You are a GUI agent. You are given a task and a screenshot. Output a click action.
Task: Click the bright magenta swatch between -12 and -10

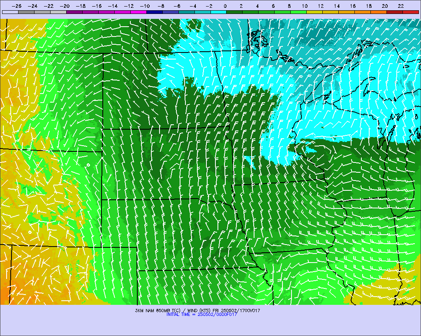(139, 12)
